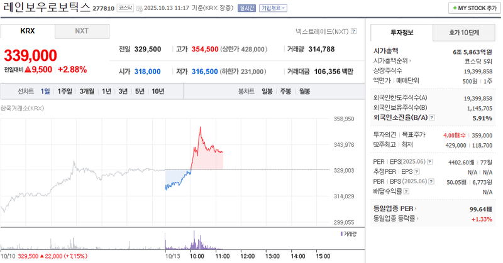This screenshot has height=263, width=503.
Task: Select the 1일 line chart period
Action: (45, 92)
